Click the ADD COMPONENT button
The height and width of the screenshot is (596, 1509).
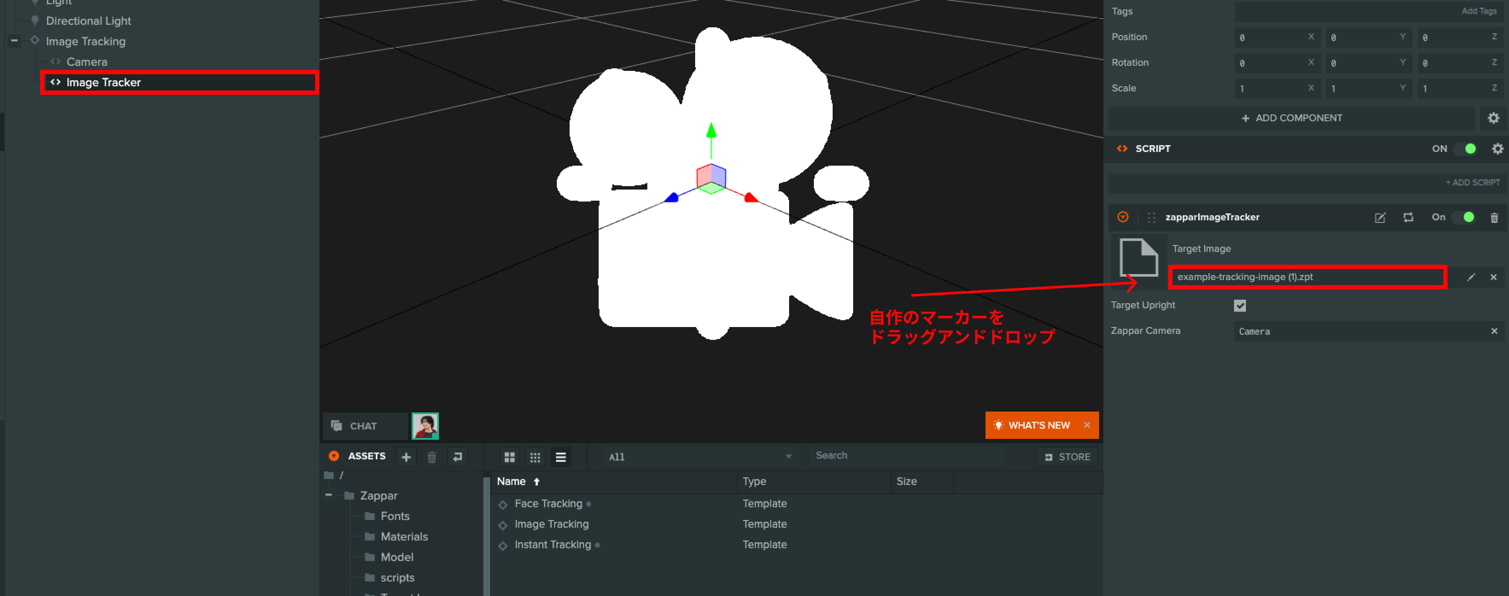pos(1291,118)
